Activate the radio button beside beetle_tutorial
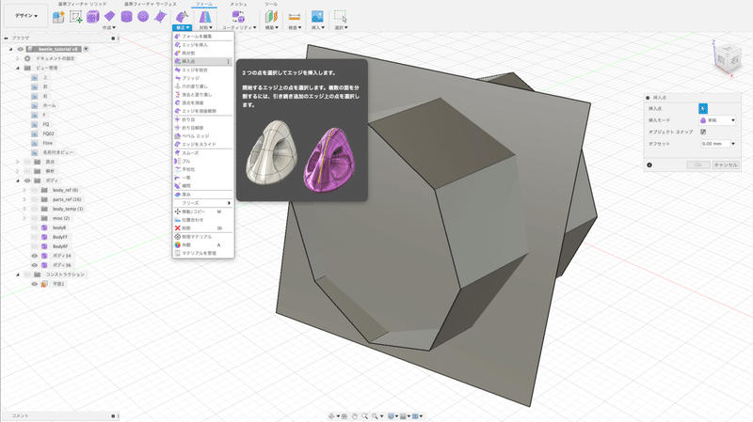Viewport: 753px width, 422px height. click(x=86, y=49)
